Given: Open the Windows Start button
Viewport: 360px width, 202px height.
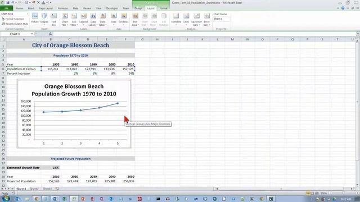Looking at the screenshot, I should coord(6,198).
